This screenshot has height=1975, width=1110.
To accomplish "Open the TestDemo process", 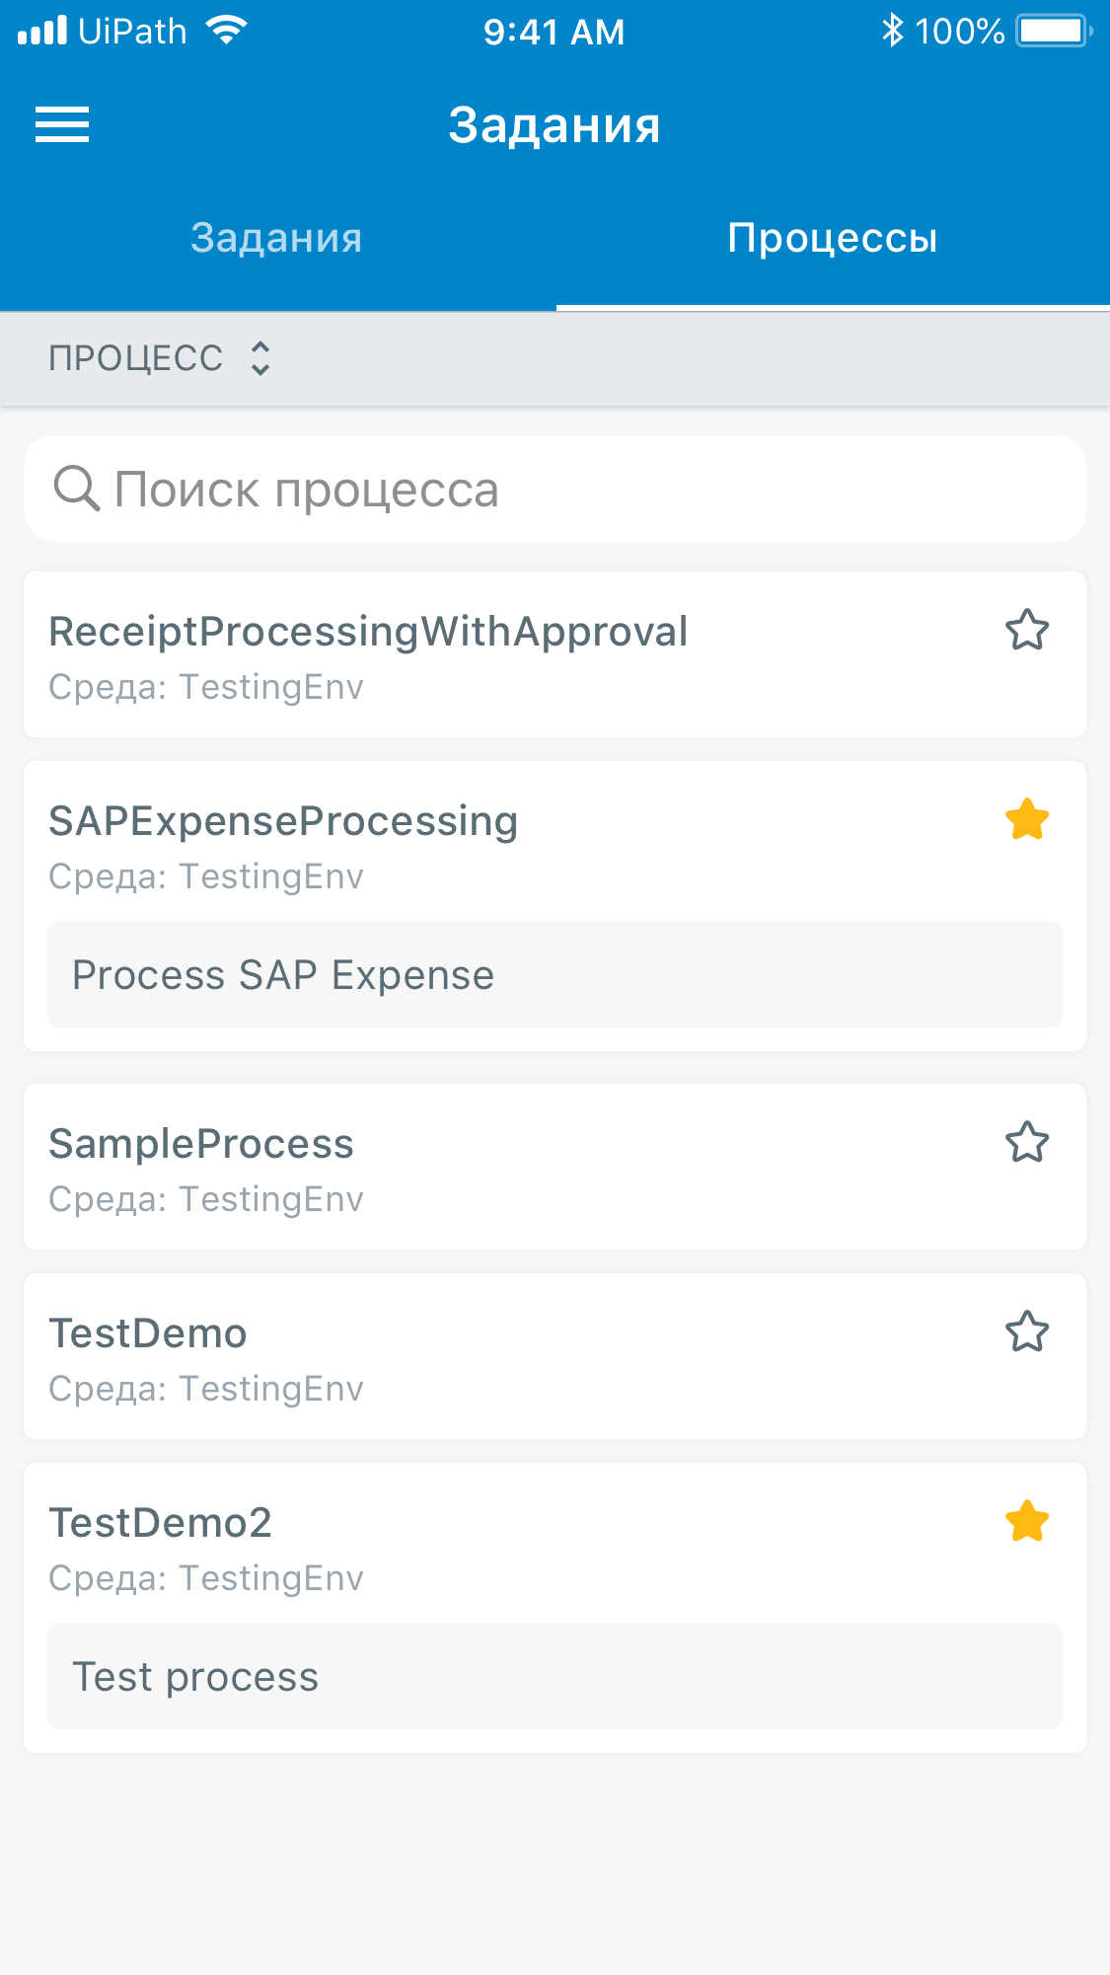I will coord(555,1356).
